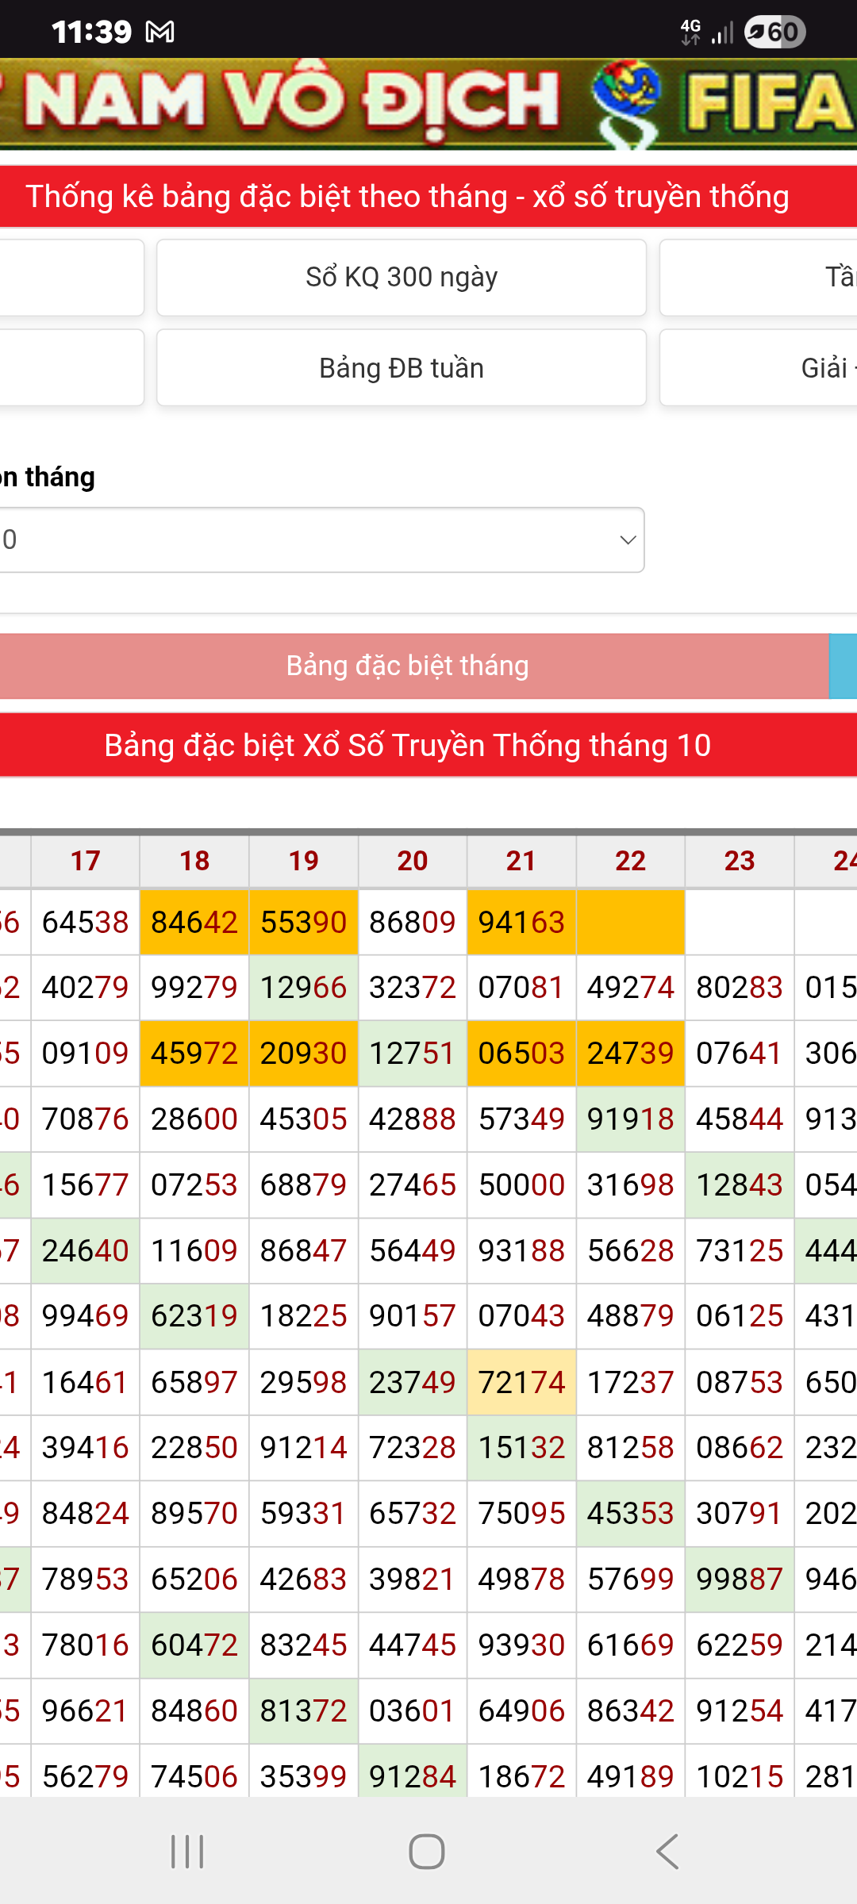The image size is (857, 1904).
Task: Select the blue tab beside Bảng đặc biệt tháng
Action: click(x=844, y=666)
